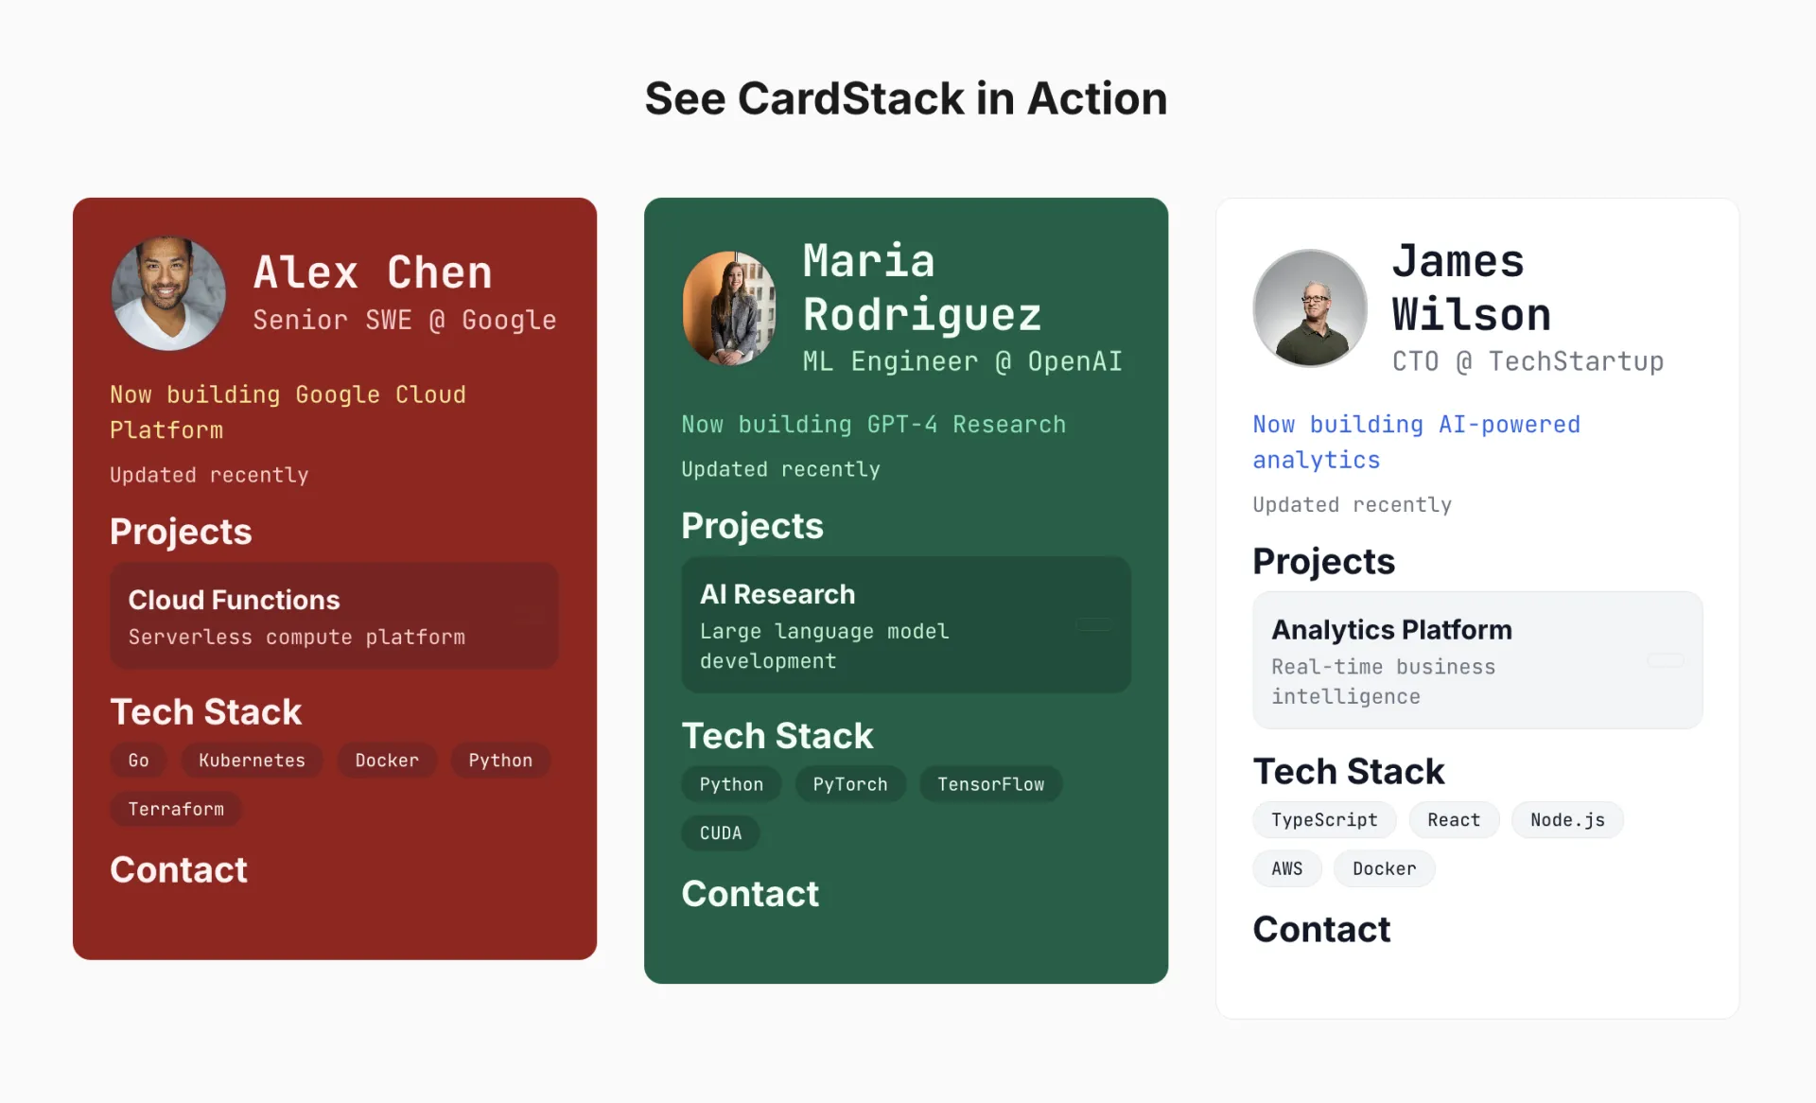Select the Node.js tag
1816x1103 pixels.
1566,820
